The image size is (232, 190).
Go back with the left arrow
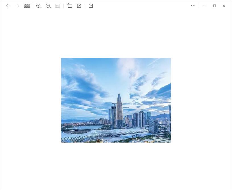click(8, 6)
